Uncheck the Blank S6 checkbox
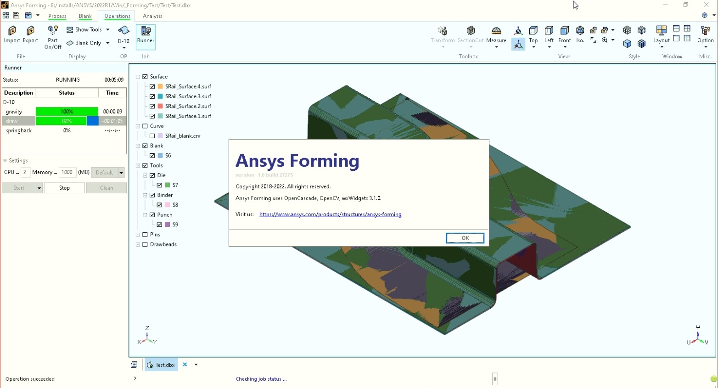The image size is (718, 388). (152, 156)
